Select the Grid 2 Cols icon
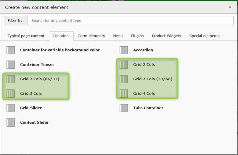This screenshot has width=238, height=155. [124, 65]
